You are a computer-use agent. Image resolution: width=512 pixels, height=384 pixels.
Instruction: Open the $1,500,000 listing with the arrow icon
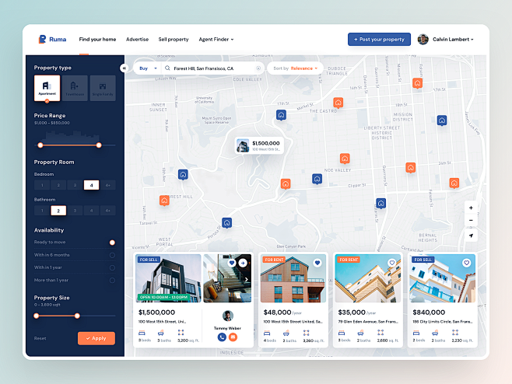243,263
